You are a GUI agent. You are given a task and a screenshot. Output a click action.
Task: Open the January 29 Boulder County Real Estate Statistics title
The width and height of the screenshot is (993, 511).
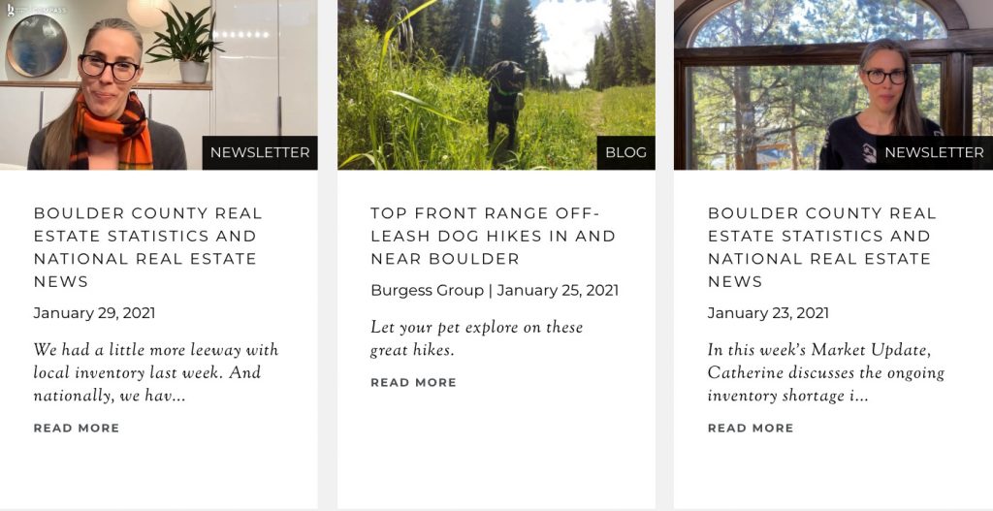148,247
